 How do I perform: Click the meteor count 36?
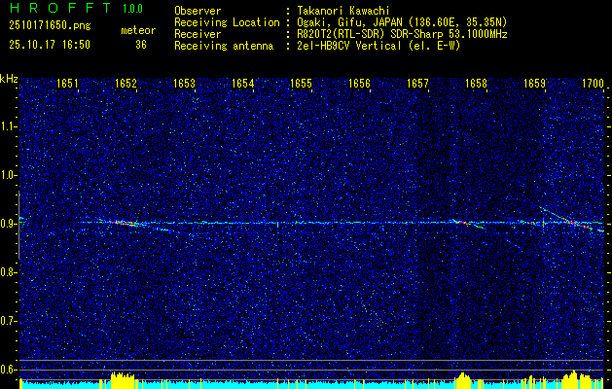[x=141, y=45]
